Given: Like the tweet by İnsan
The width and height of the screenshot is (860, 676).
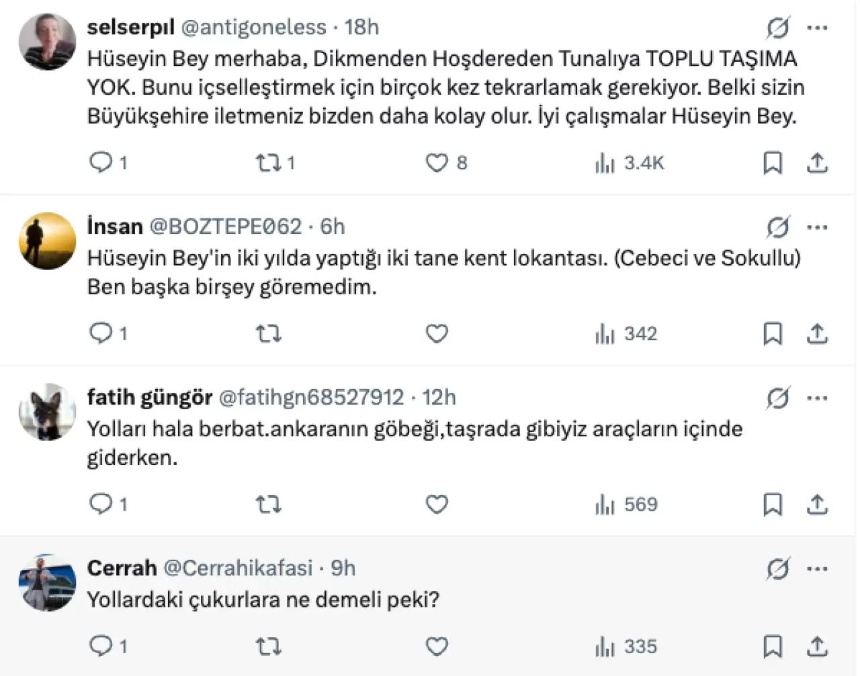Looking at the screenshot, I should click(x=437, y=333).
